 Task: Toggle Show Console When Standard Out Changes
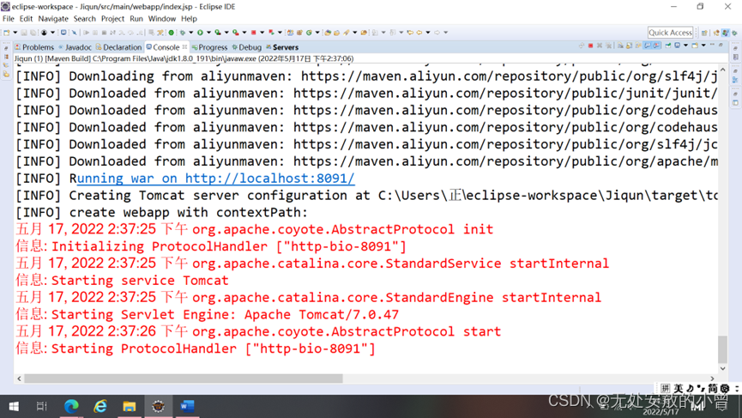[647, 45]
